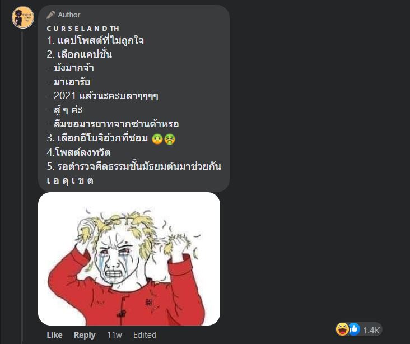Click the Haha laughing reaction icon
The width and height of the screenshot is (410, 344).
(x=342, y=329)
